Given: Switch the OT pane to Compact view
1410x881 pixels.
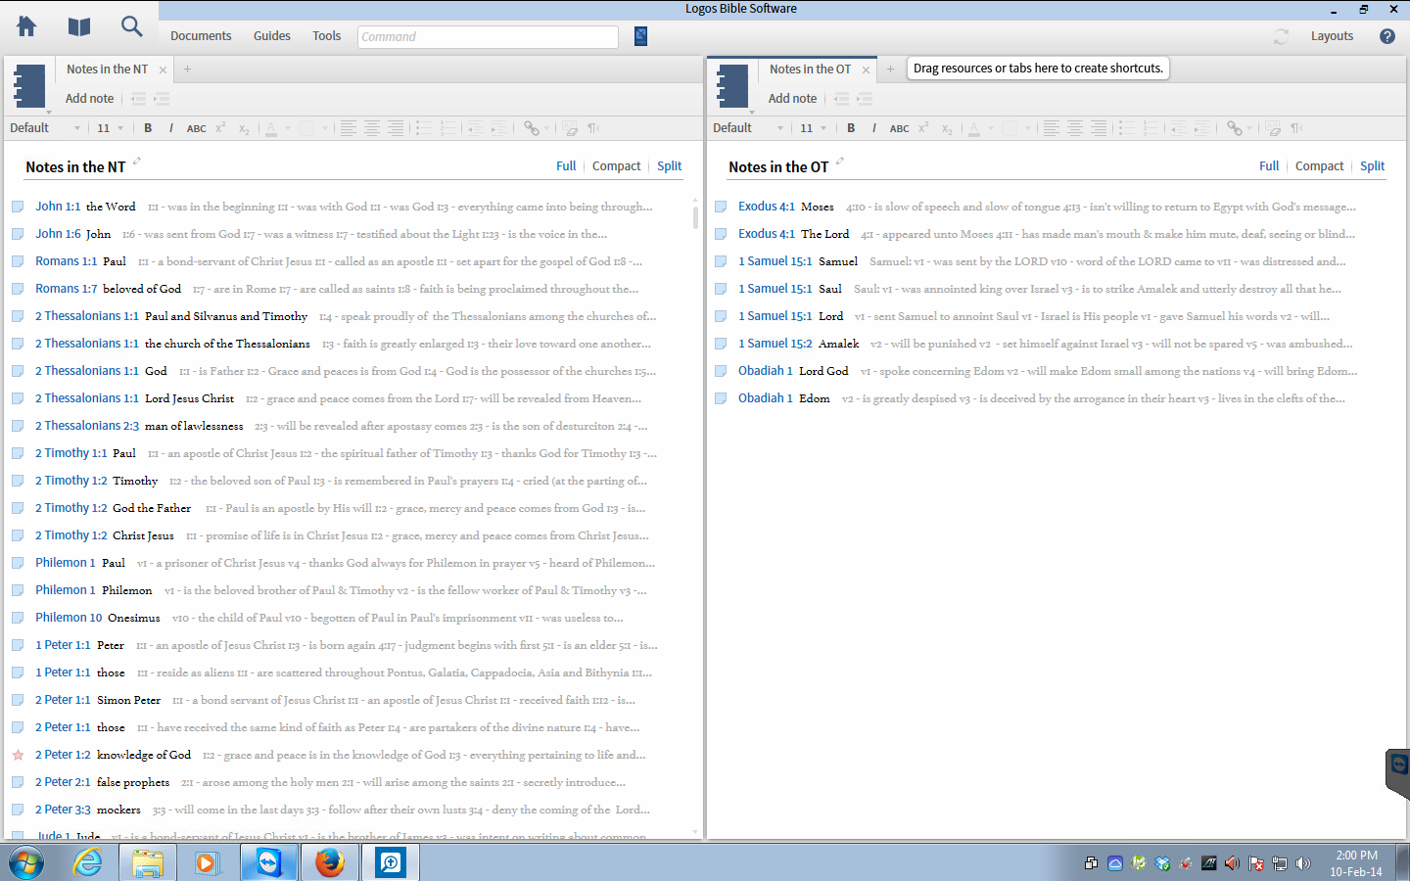Looking at the screenshot, I should click(x=1319, y=166).
